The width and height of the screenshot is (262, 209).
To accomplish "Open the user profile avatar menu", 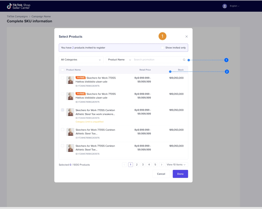I will pyautogui.click(x=225, y=6).
